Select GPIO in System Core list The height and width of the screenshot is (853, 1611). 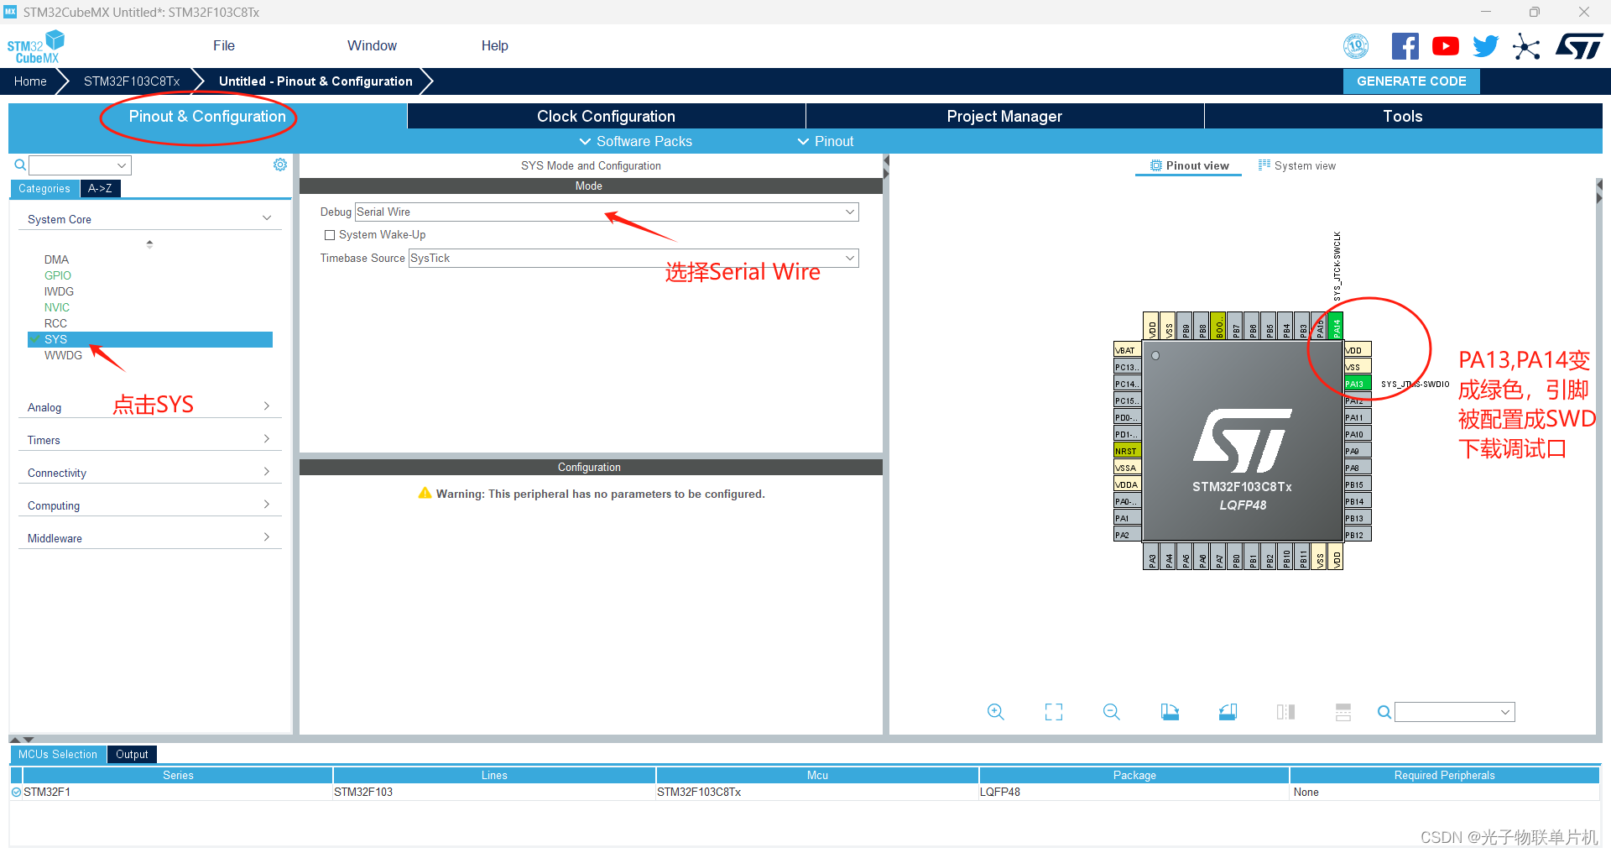57,275
